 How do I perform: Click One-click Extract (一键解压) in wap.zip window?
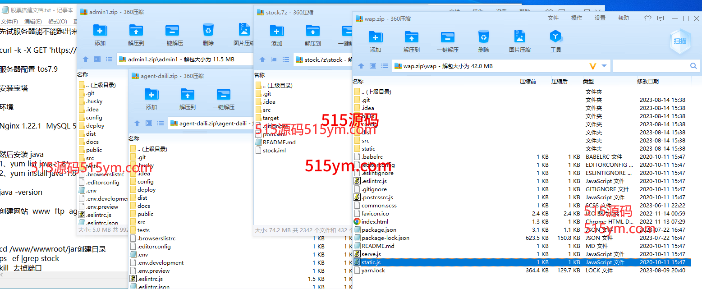[x=447, y=41]
